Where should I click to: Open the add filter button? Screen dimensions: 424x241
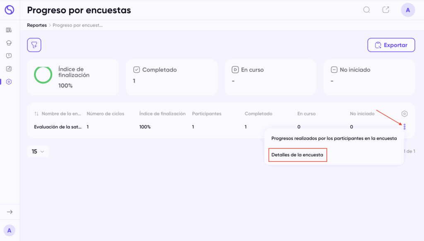point(34,45)
